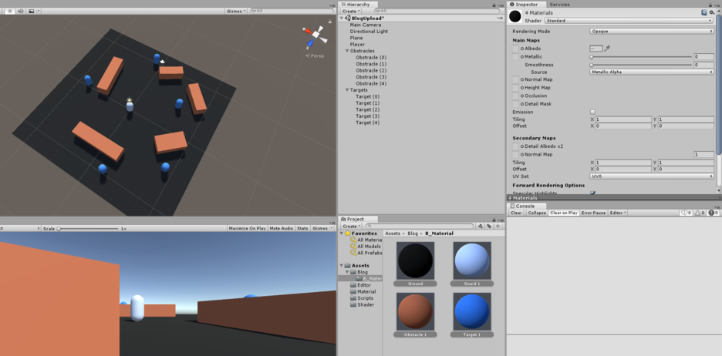Image resolution: width=722 pixels, height=356 pixels.
Task: Search by label tag icon
Action: 489,227
